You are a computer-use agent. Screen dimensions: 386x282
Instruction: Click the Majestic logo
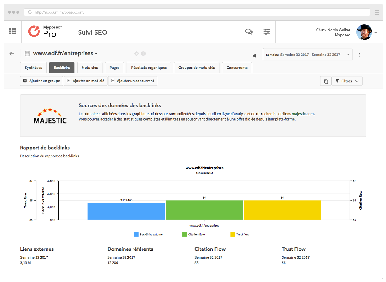tap(50, 116)
